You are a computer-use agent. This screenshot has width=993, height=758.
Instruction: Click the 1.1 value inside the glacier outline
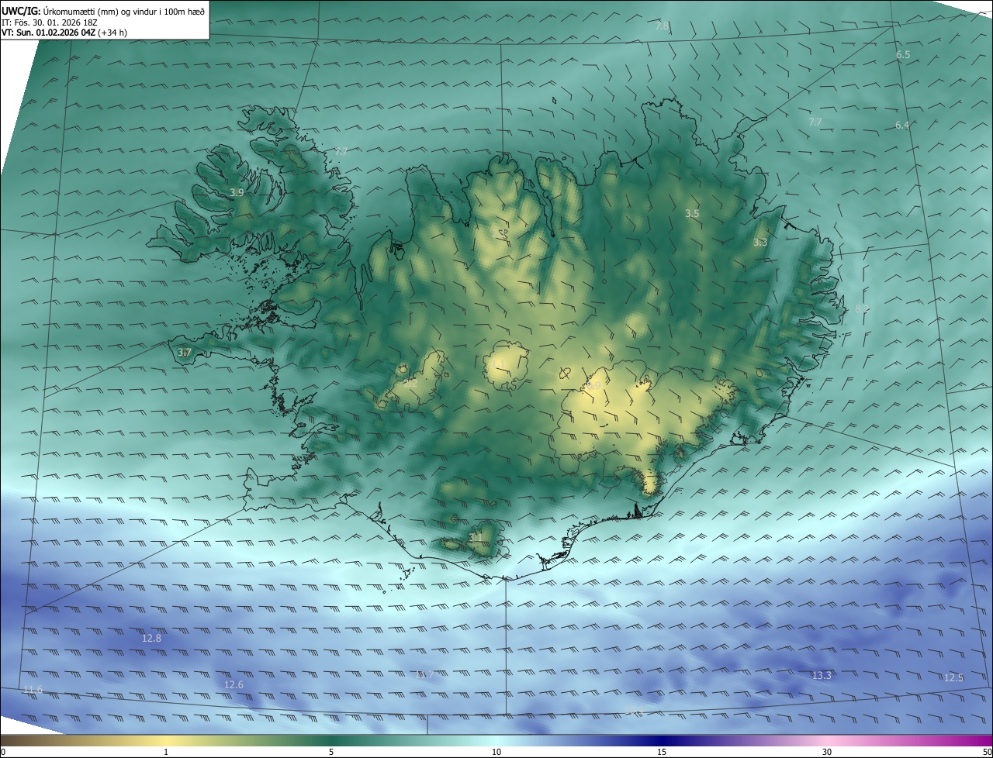499,363
